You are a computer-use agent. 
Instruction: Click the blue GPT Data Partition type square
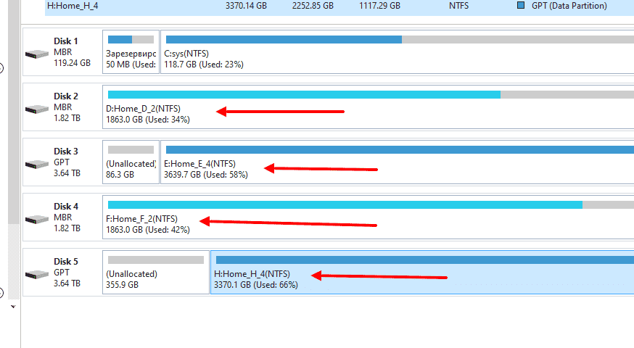[521, 6]
